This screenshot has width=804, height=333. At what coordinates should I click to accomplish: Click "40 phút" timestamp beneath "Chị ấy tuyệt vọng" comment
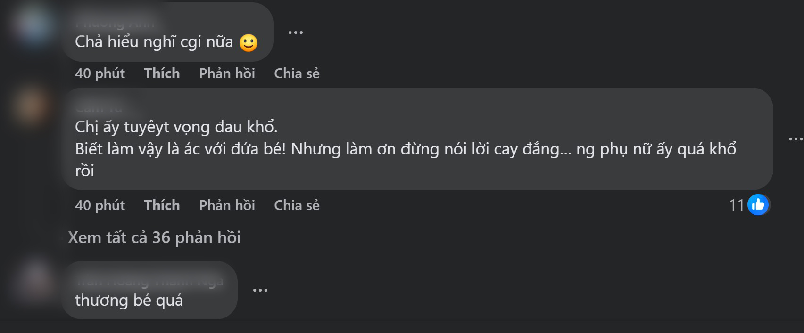coord(100,205)
